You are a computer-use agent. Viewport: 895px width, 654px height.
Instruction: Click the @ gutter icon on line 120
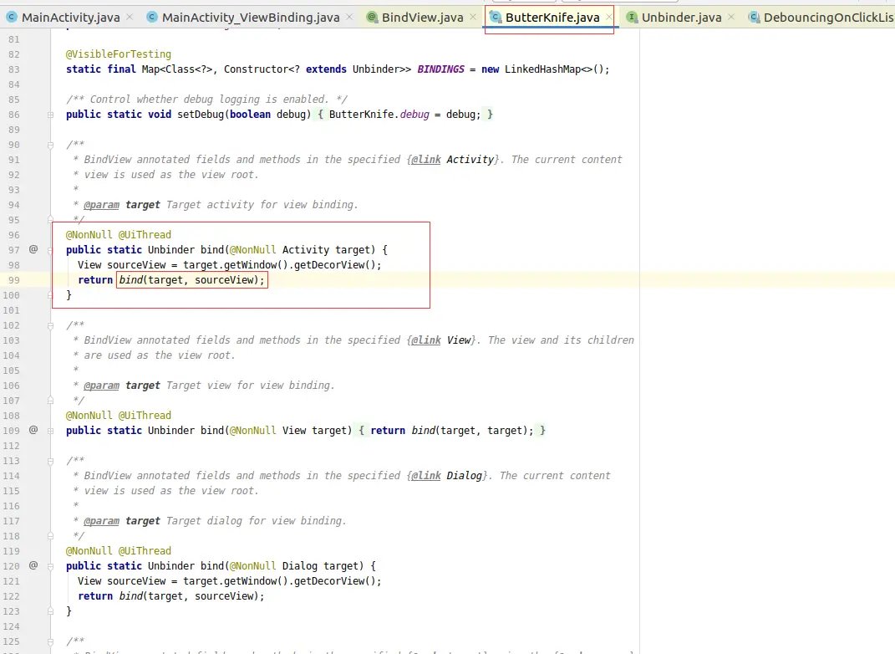click(x=33, y=565)
